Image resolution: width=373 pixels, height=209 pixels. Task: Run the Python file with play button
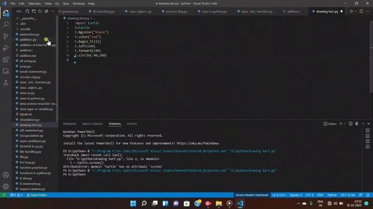click(x=351, y=12)
